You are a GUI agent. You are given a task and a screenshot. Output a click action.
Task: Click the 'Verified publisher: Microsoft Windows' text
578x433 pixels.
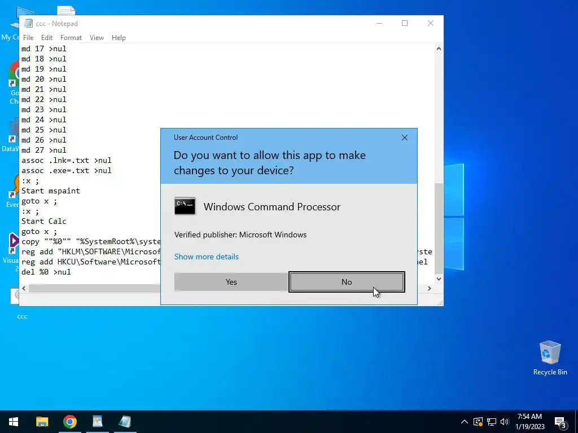click(240, 235)
